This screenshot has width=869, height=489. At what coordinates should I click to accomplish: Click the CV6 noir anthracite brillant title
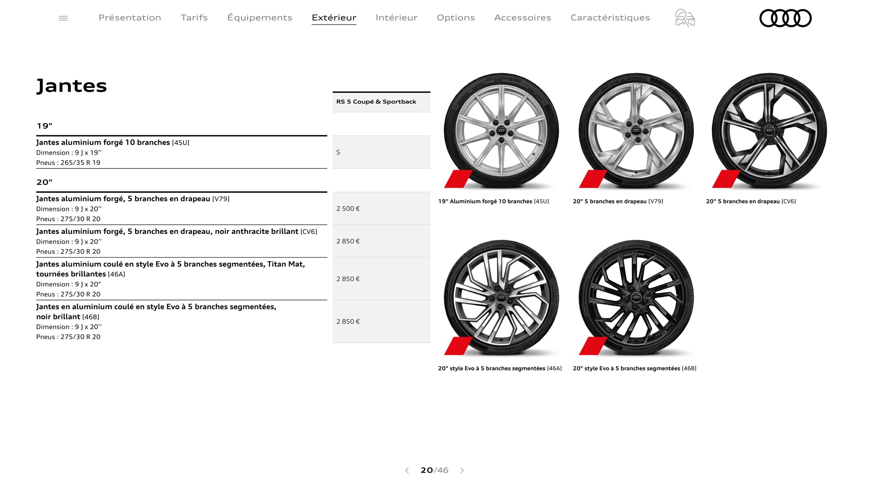pos(177,231)
